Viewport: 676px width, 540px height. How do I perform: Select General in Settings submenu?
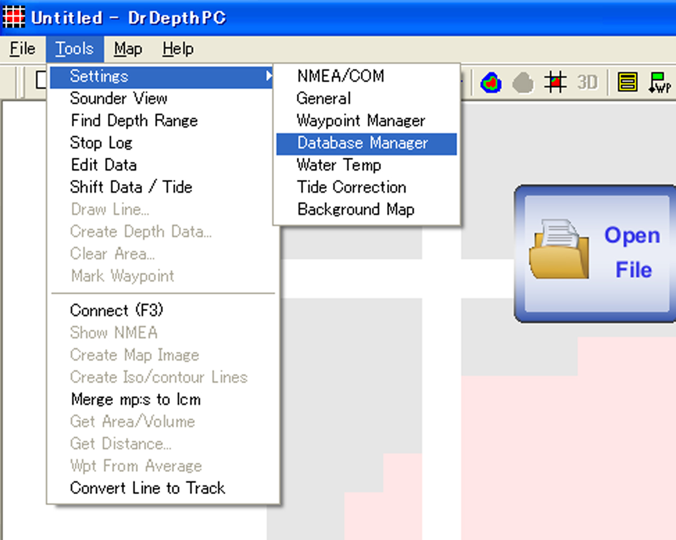pos(367,98)
